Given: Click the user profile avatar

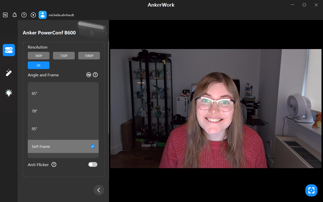Looking at the screenshot, I should coord(43,15).
